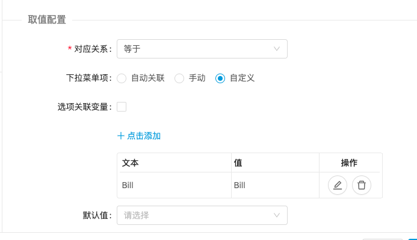Tick the 选项关联变量 checkbox

coord(122,107)
